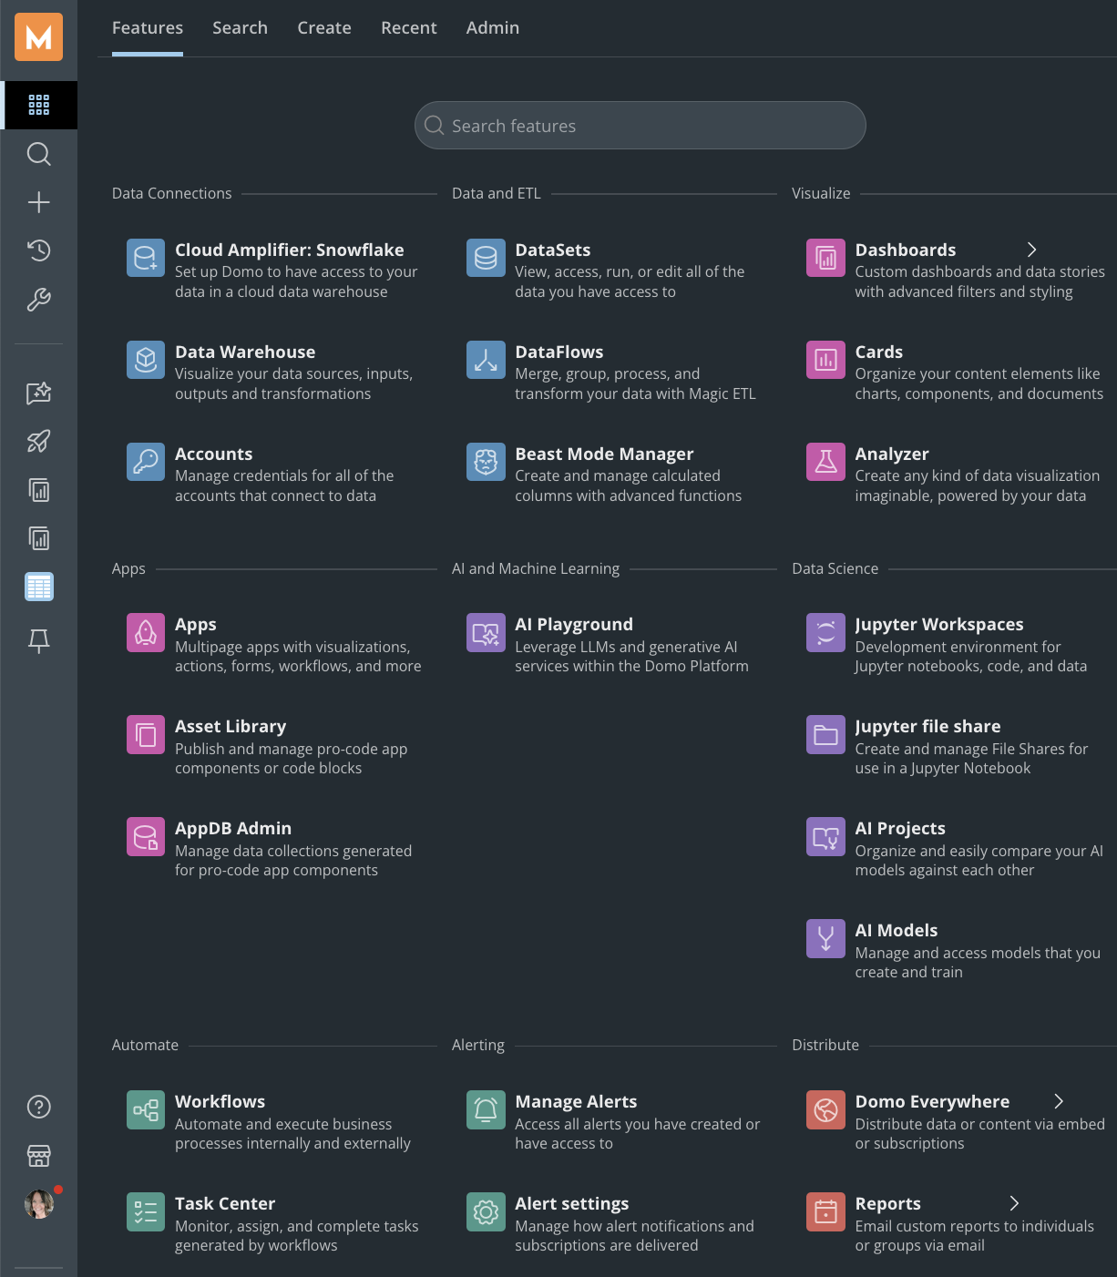Expand the Domo Everywhere chevron arrow
The image size is (1117, 1277).
(x=1059, y=1101)
